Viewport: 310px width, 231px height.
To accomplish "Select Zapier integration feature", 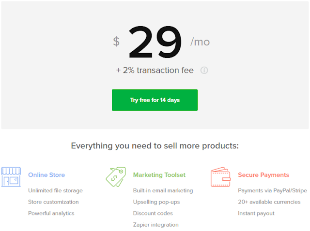I will pos(156,225).
